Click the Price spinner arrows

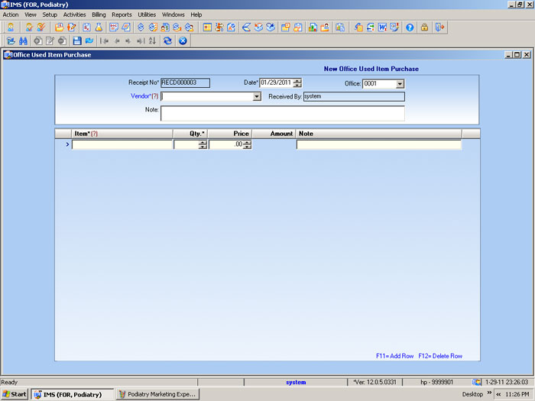[x=247, y=144]
